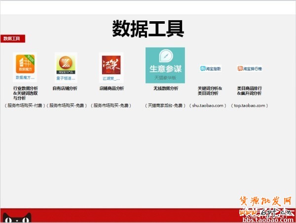Click the 关键词分析&类目词分析 caption
Viewport: 296px width, 223px height.
pyautogui.click(x=210, y=91)
